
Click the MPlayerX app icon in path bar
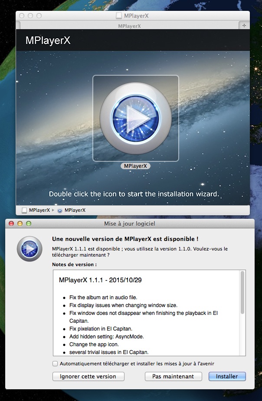(60, 211)
